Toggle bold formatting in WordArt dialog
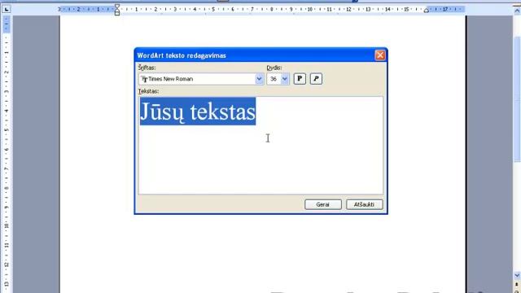Screen dimensions: 521x293 [300, 79]
